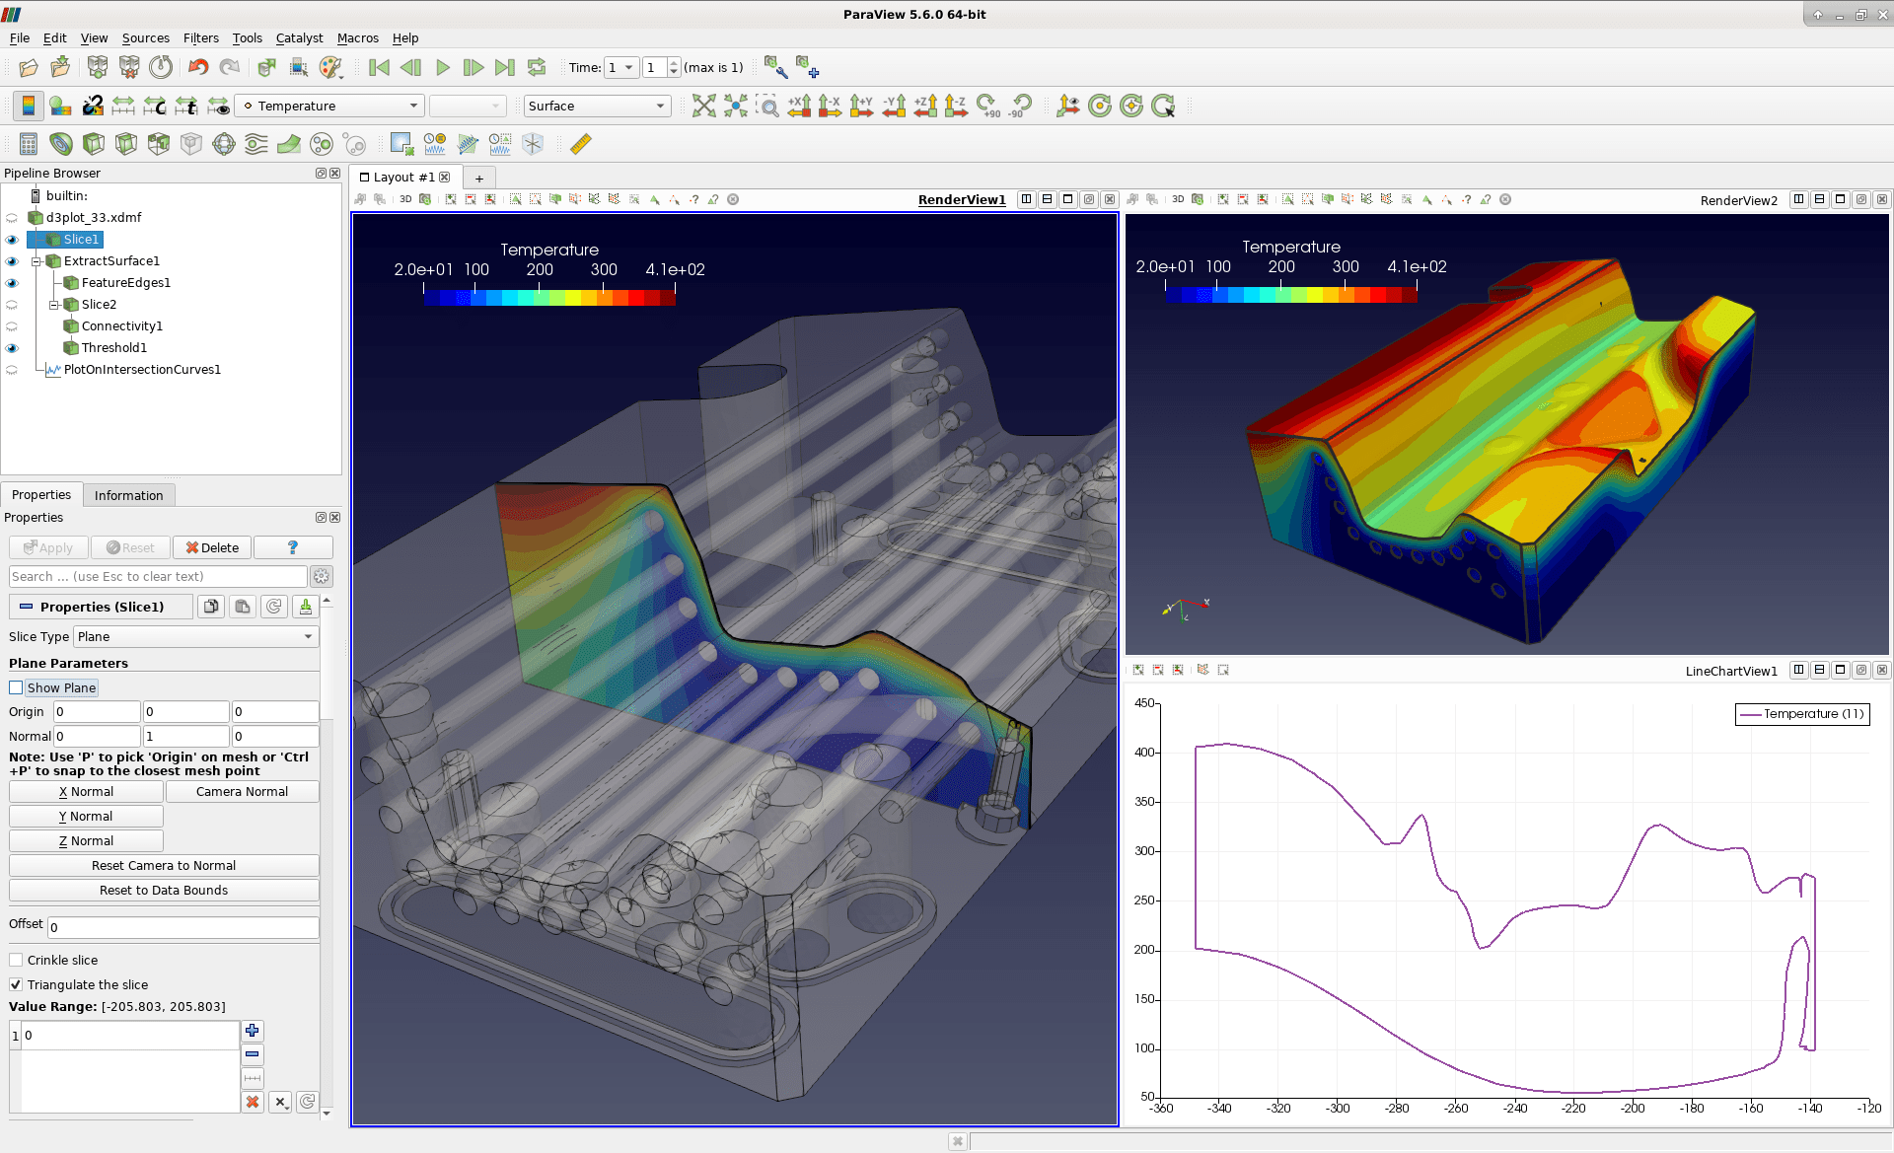Toggle visibility eye for Connectivity1

12,326
